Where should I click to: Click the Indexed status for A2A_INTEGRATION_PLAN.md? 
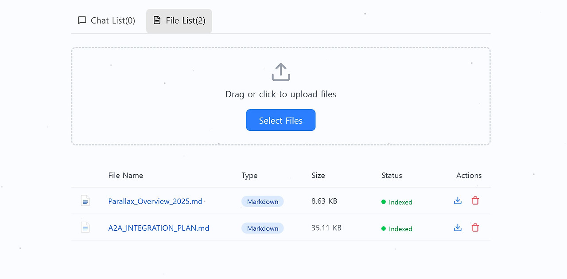pos(397,229)
